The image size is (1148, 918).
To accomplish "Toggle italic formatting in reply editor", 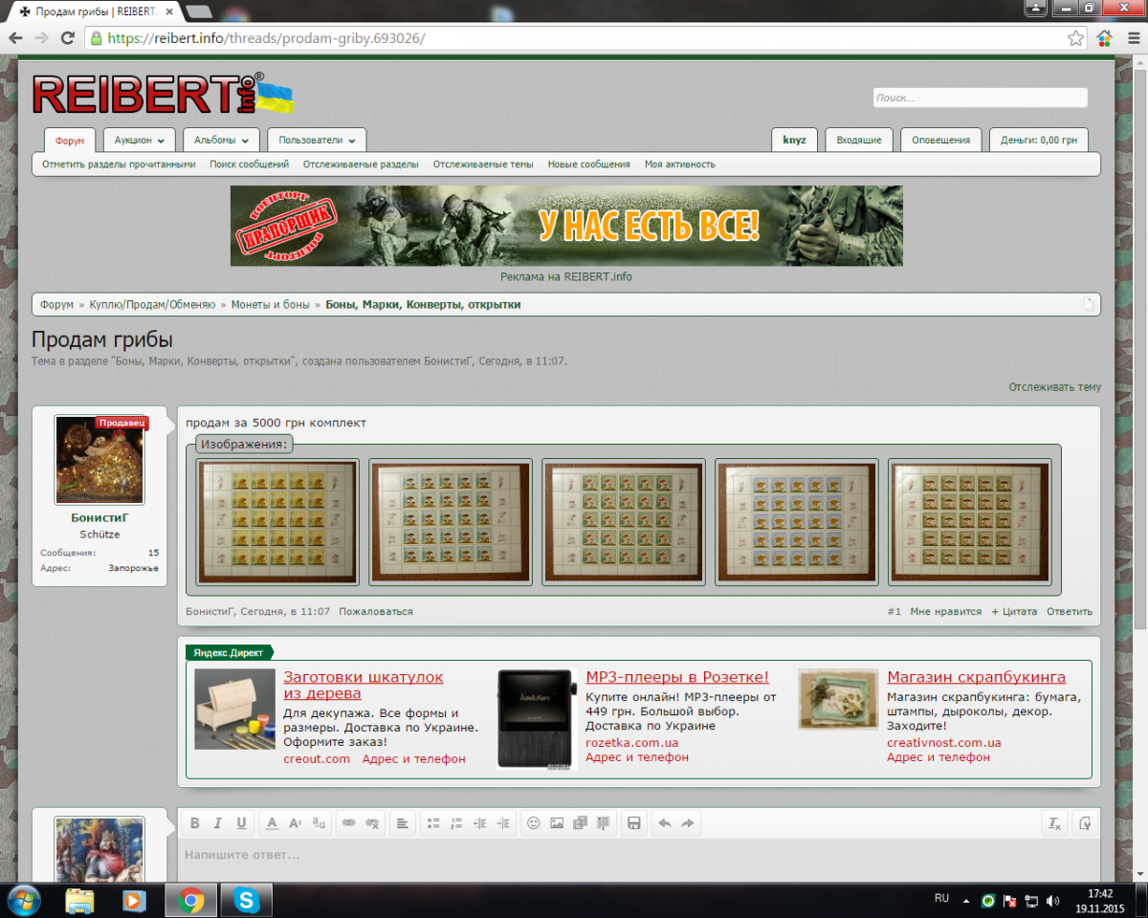I will click(x=218, y=823).
